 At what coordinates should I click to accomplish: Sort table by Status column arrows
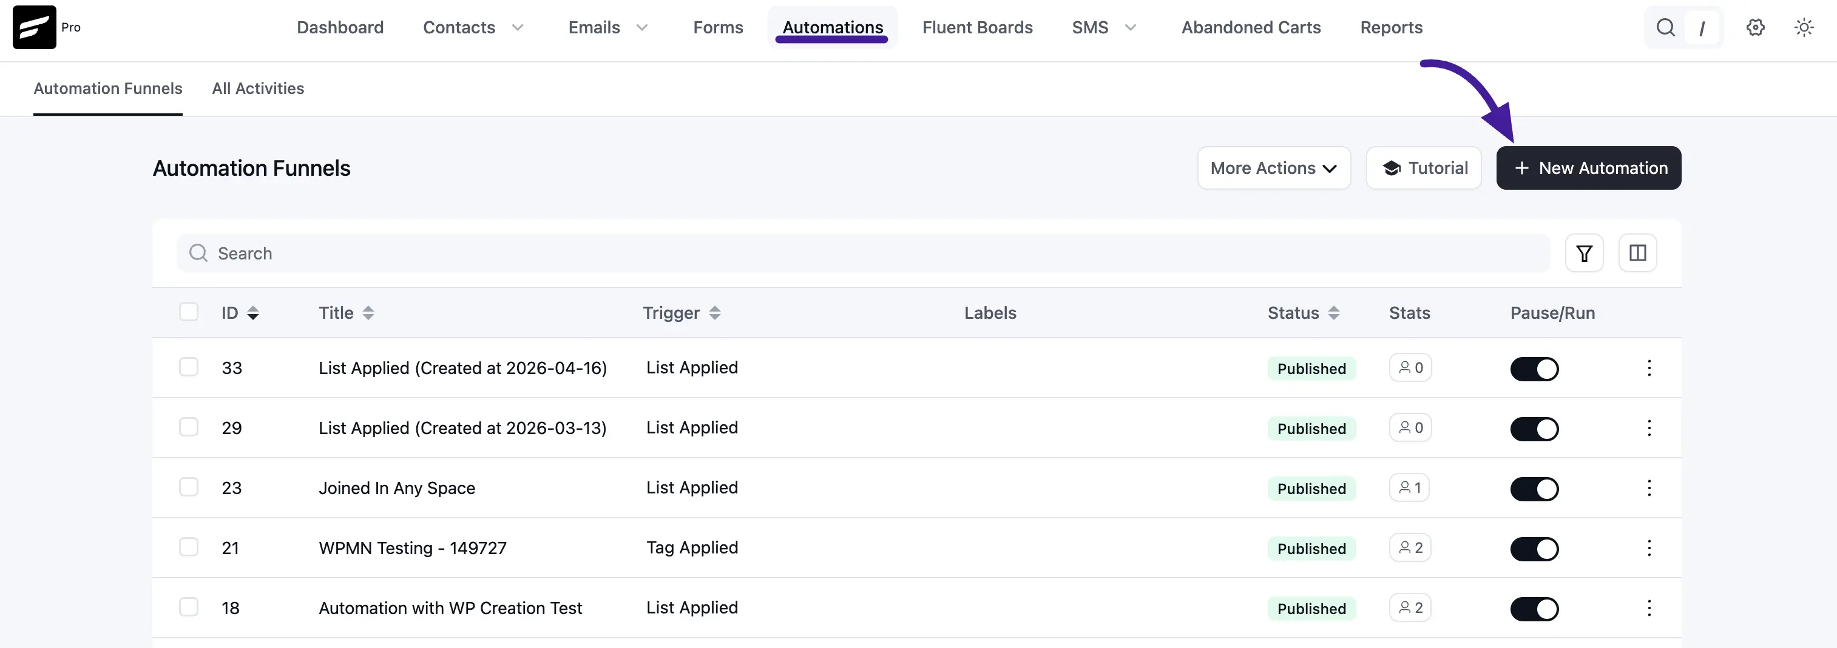click(1333, 313)
